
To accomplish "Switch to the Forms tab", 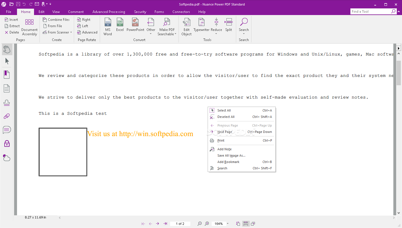I will point(159,12).
